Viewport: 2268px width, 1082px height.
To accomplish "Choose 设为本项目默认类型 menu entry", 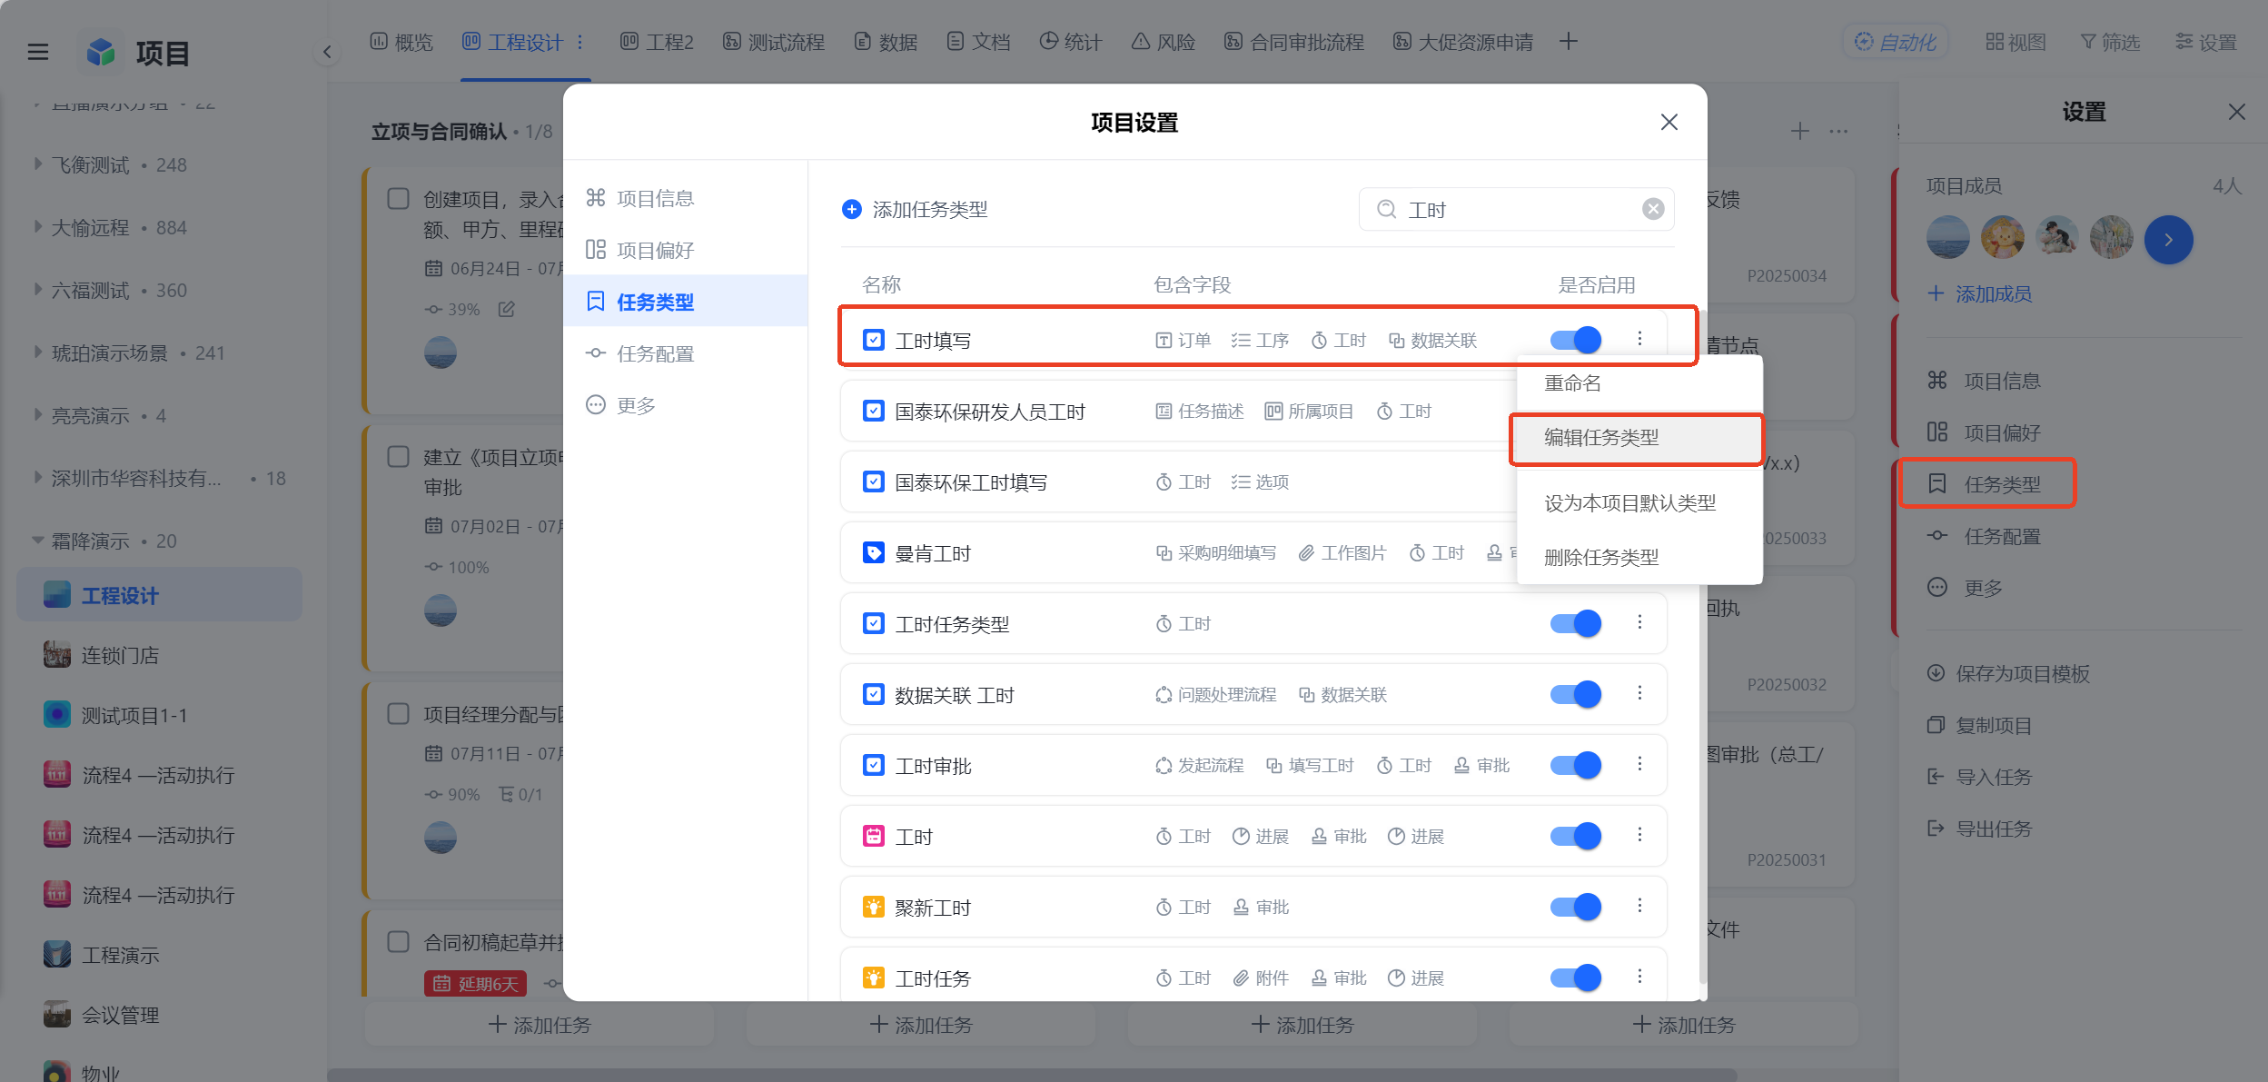I will (1639, 503).
